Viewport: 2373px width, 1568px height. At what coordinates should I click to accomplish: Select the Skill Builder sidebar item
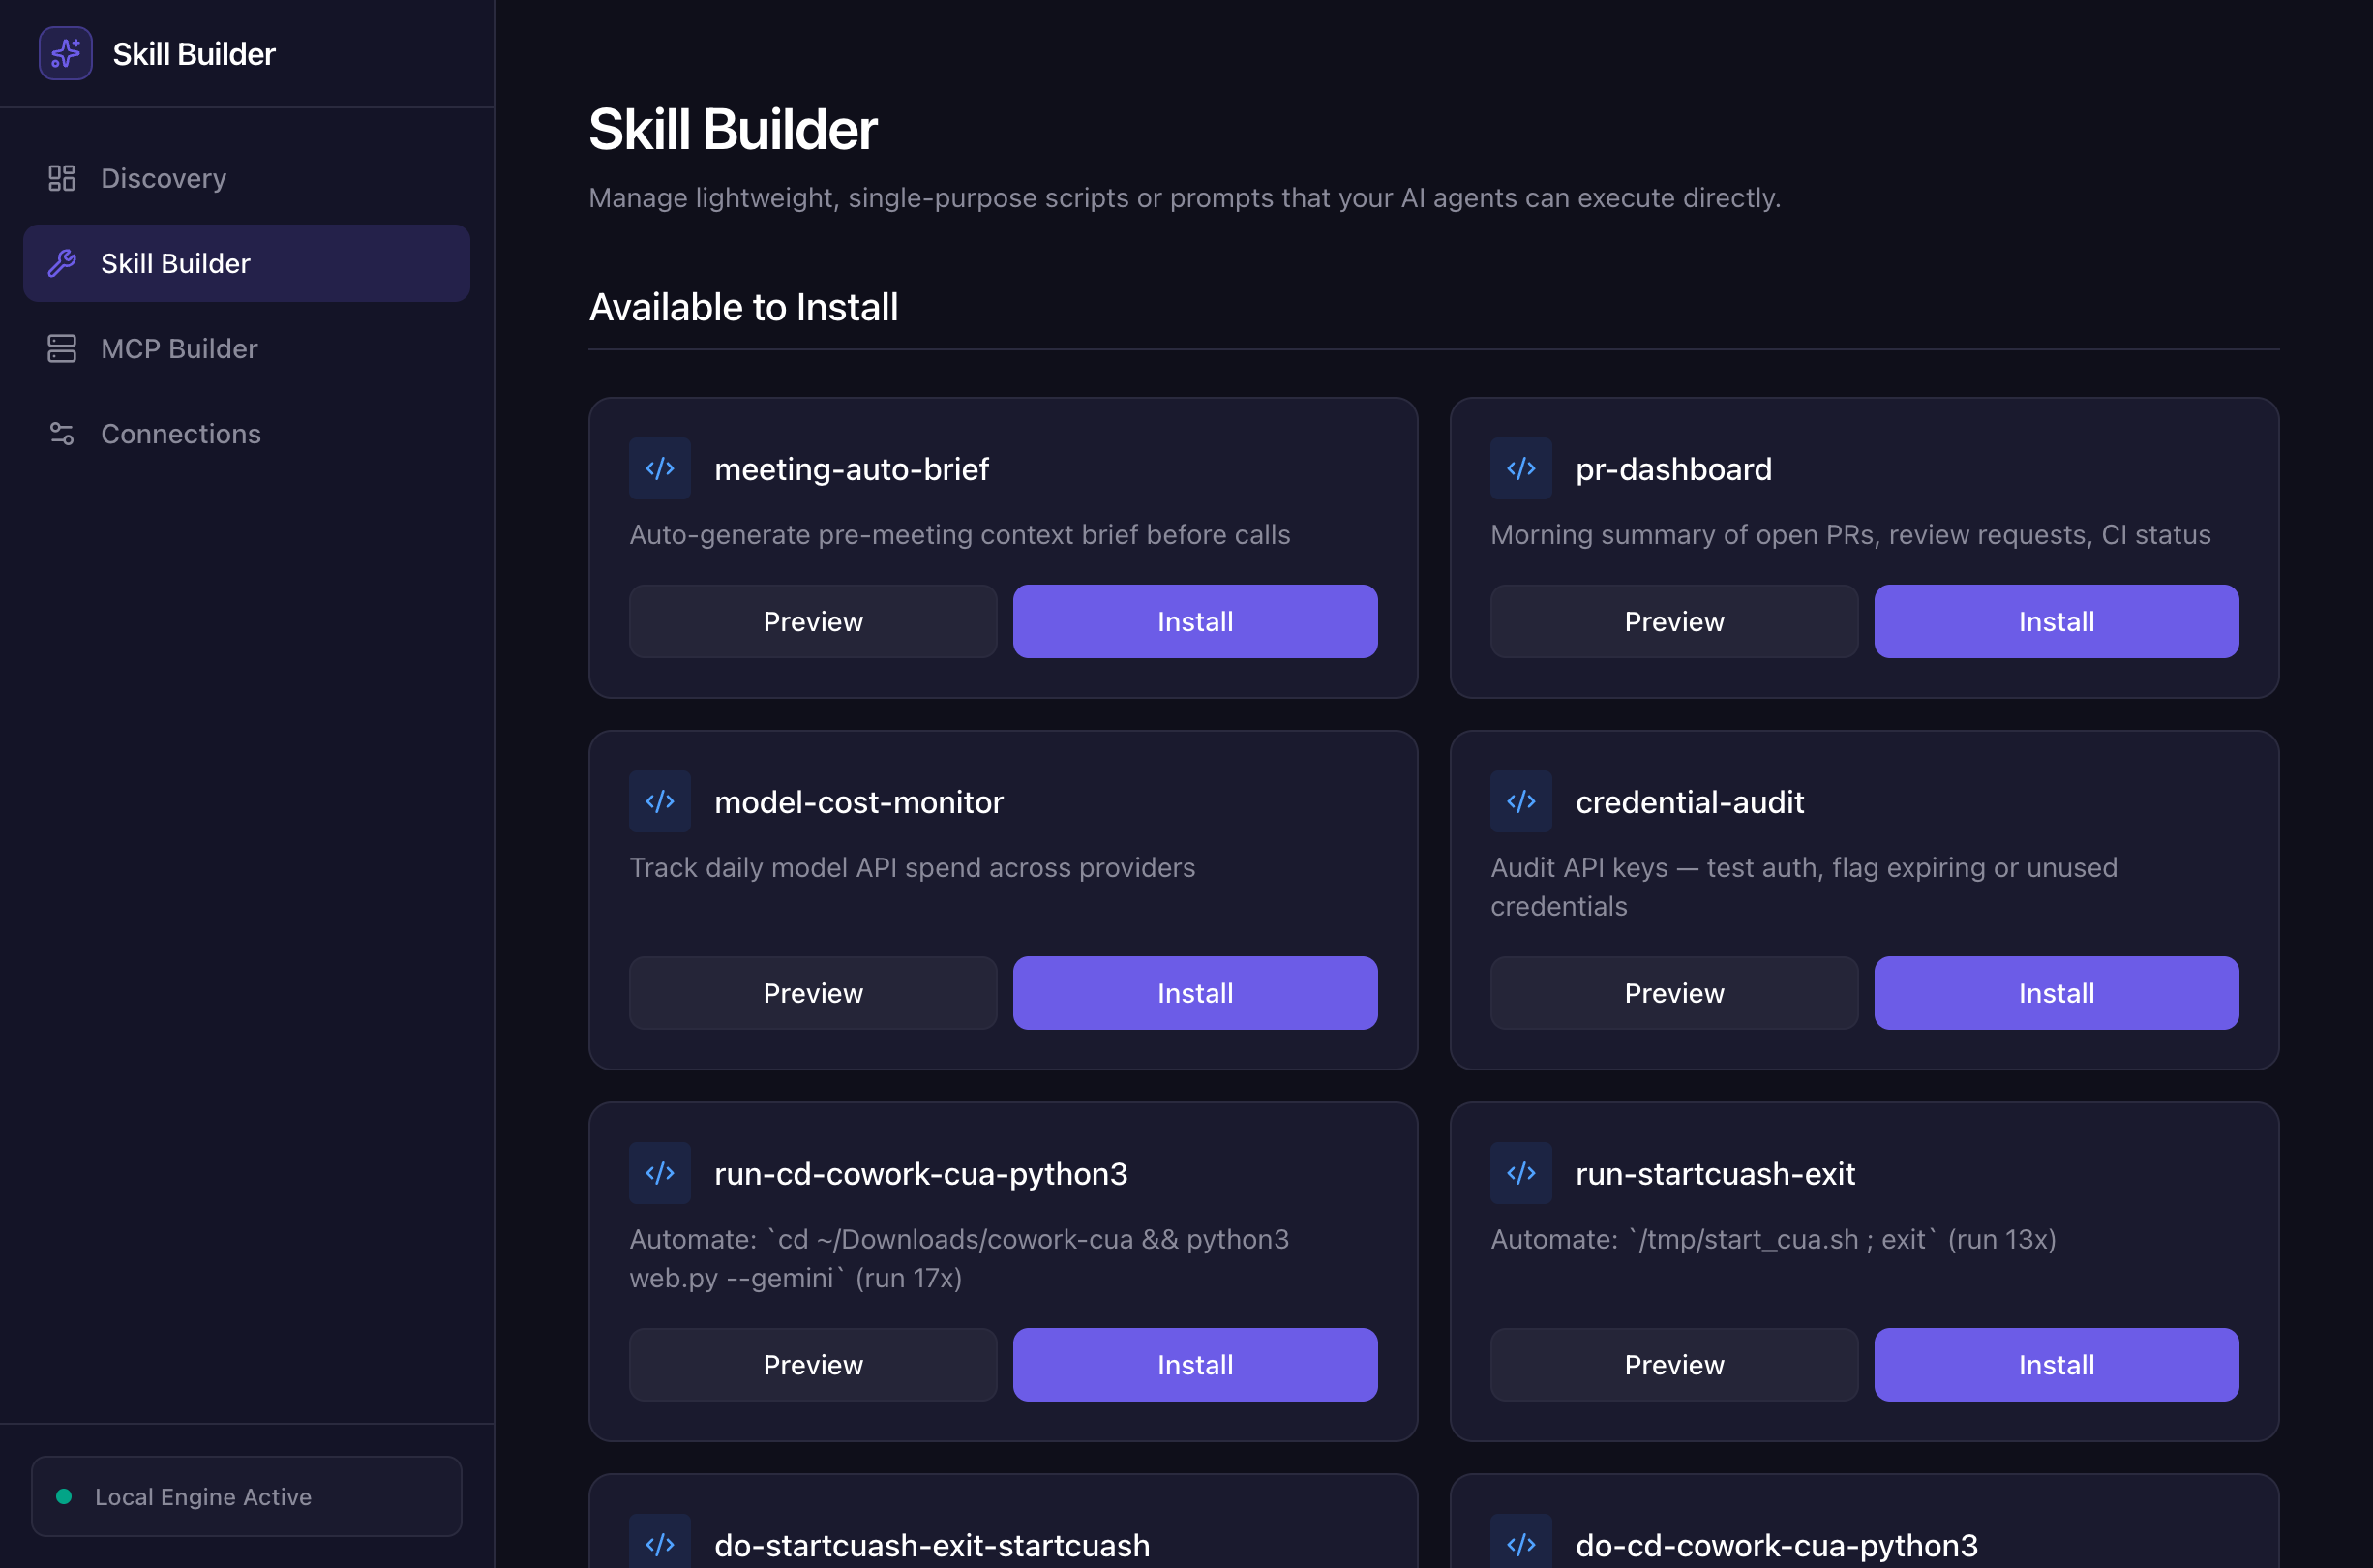click(x=176, y=263)
